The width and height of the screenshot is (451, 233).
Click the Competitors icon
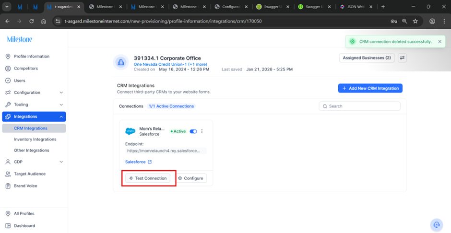[x=8, y=69]
